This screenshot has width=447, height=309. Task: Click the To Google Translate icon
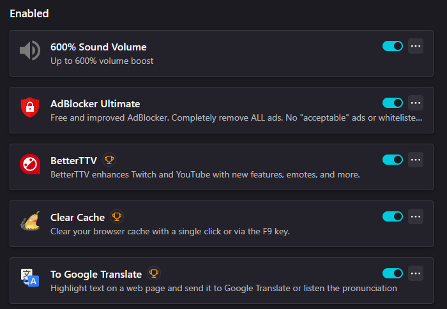click(29, 277)
